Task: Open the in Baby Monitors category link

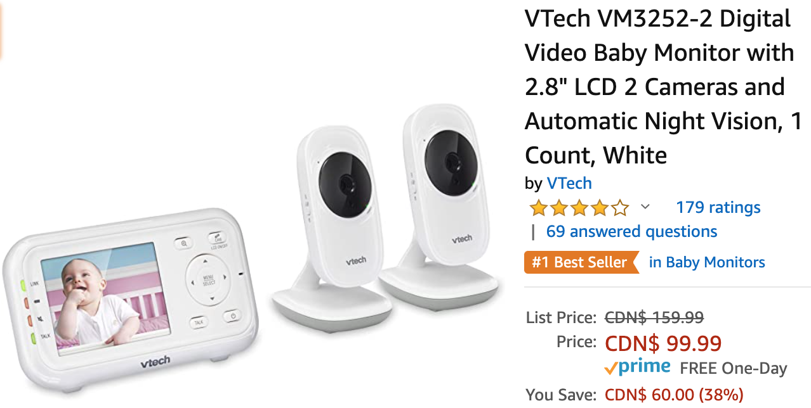Action: point(707,262)
